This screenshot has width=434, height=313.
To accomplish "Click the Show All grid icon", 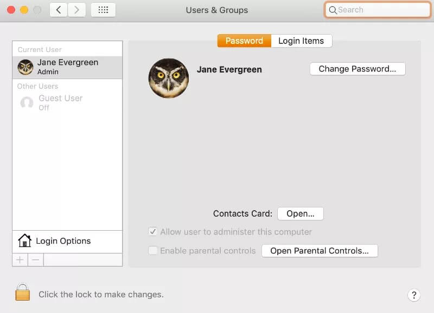I will (x=103, y=10).
